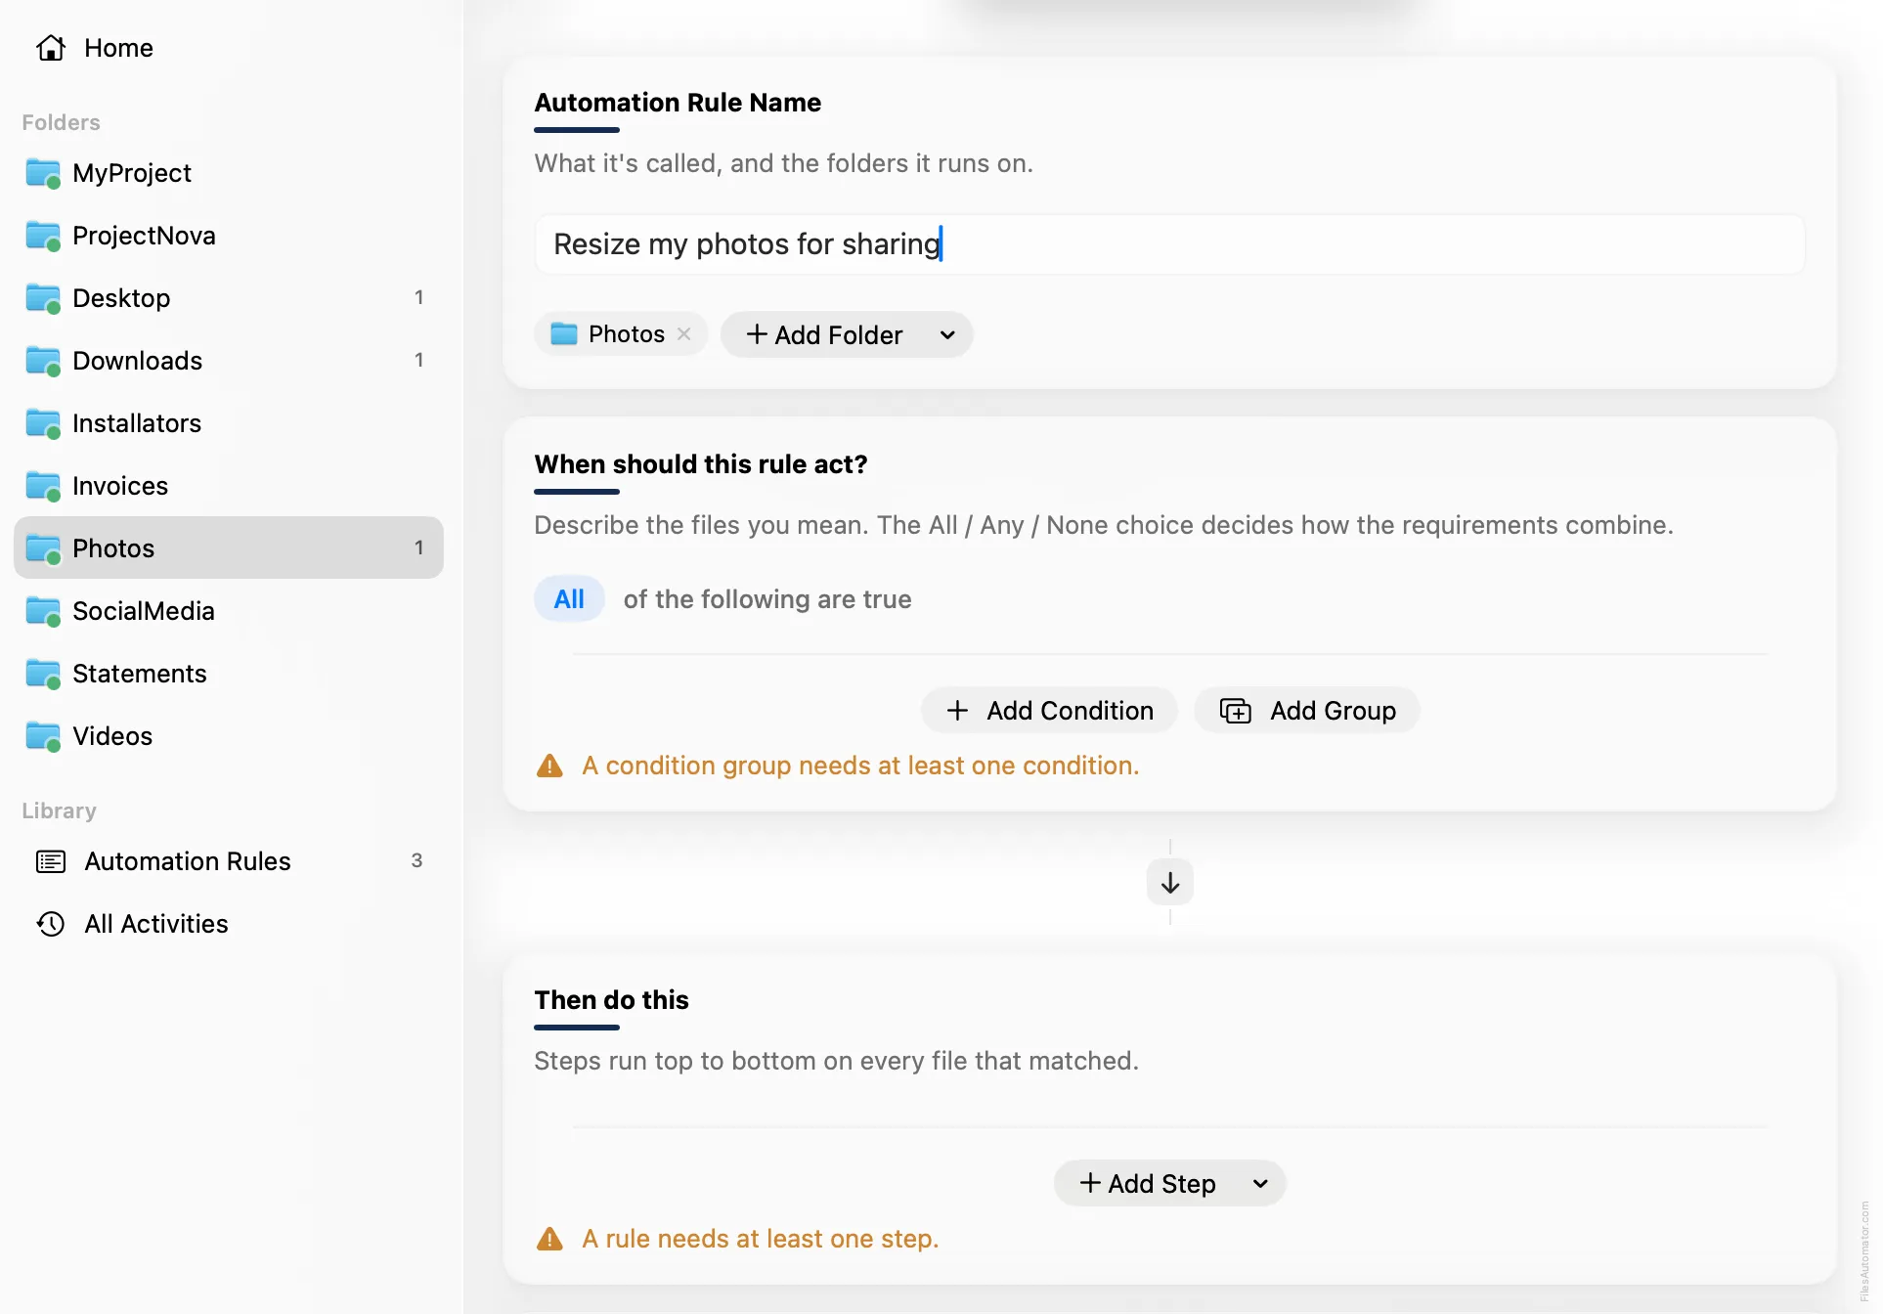Expand the Add Folder dropdown chevron
This screenshot has width=1883, height=1314.
[947, 335]
